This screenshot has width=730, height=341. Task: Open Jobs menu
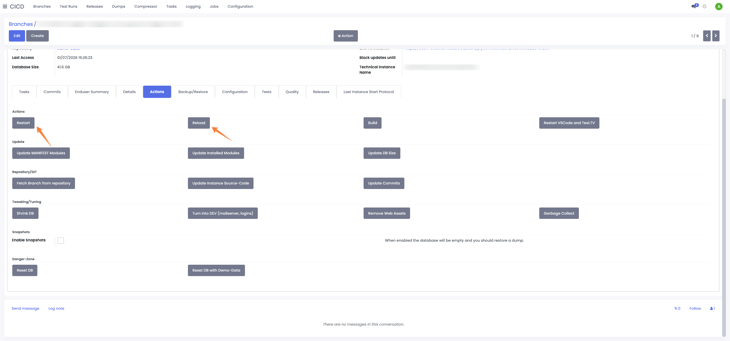[214, 6]
